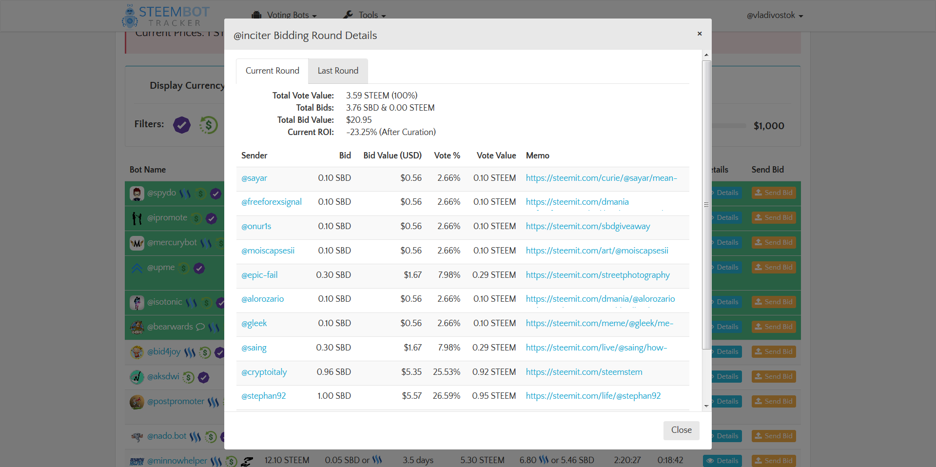Open the @bid4joy bot name link
Image resolution: width=936 pixels, height=467 pixels.
(164, 352)
